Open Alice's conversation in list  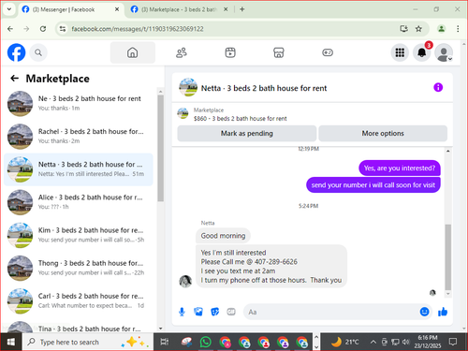point(79,202)
